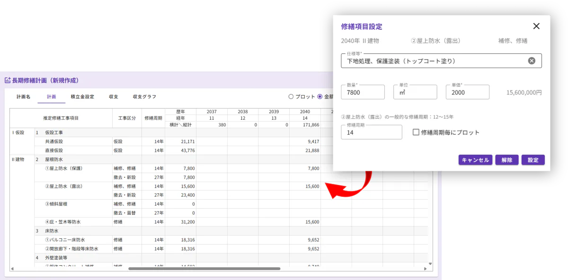Click the 長期修繕計画 title chart icon
The height and width of the screenshot is (280, 568).
pos(8,80)
